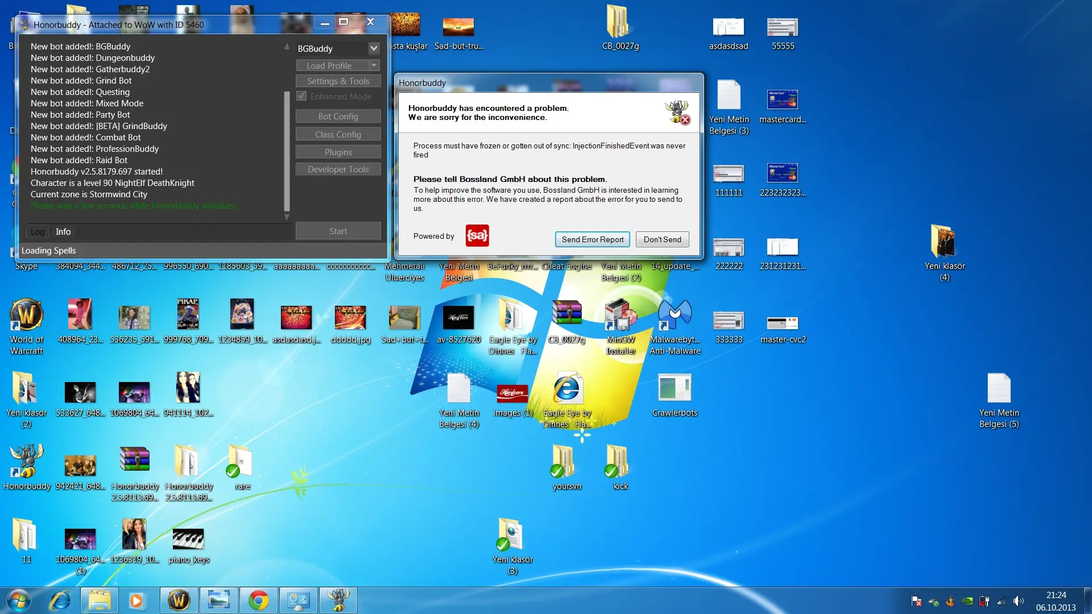Open Yeni Metin Belgesi (5) document
Image resolution: width=1092 pixels, height=614 pixels.
999,400
